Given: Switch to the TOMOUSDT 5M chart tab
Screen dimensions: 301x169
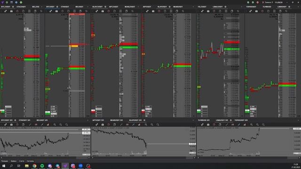Looking at the screenshot, I should (241, 120).
